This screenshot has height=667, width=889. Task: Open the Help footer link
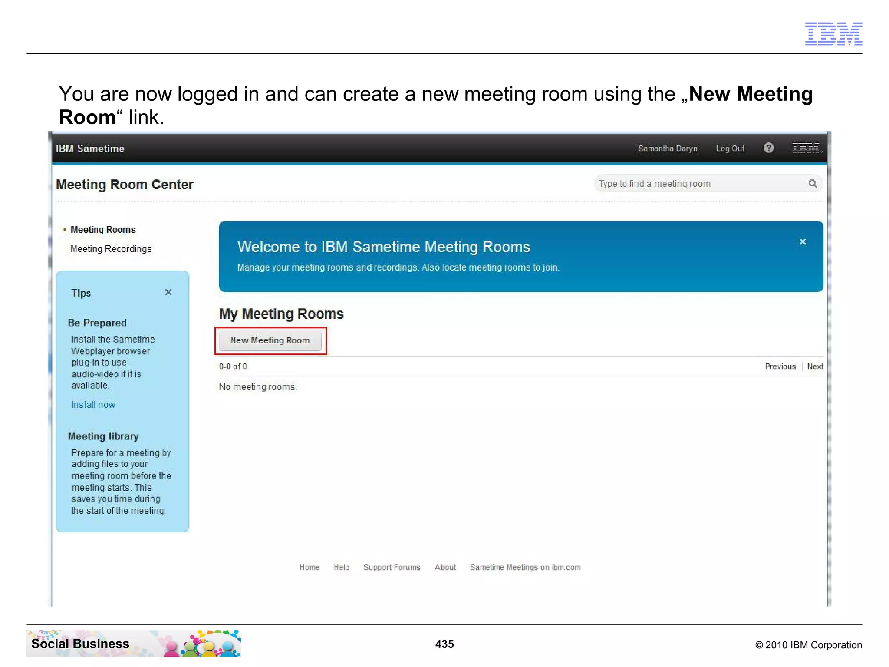(x=341, y=568)
